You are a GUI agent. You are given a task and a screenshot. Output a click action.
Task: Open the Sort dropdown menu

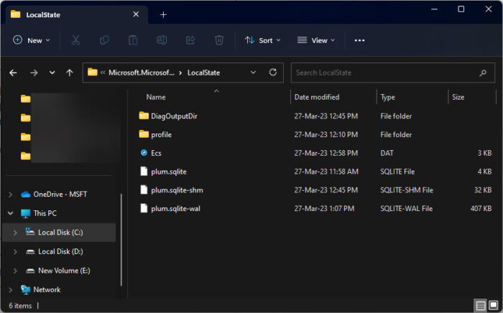263,40
